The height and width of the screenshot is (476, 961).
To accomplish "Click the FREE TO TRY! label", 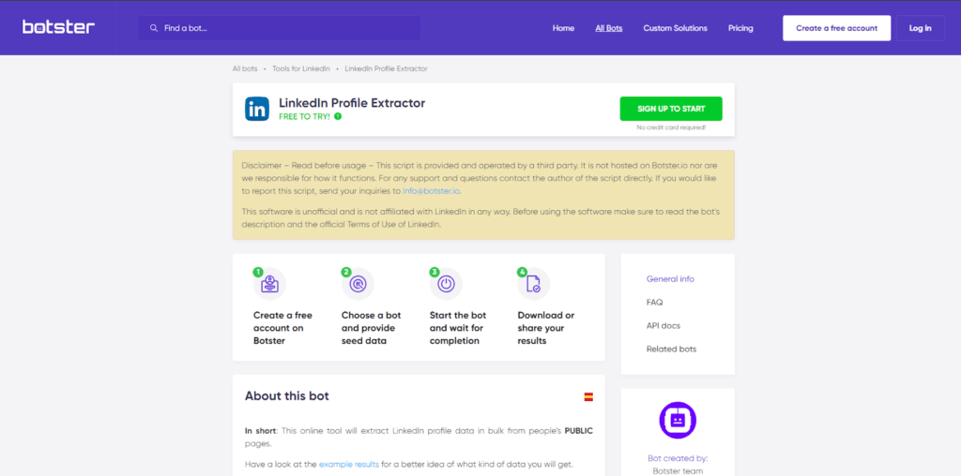I will click(x=304, y=116).
